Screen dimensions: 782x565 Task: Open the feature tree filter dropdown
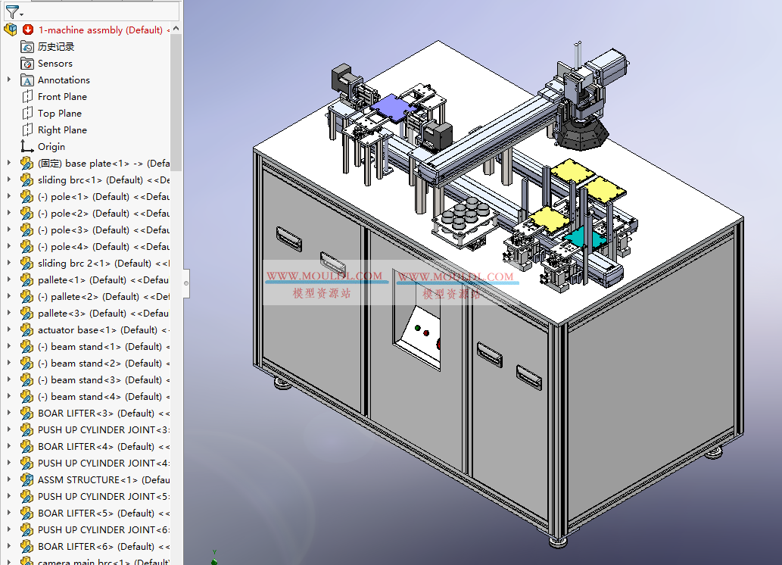point(14,11)
